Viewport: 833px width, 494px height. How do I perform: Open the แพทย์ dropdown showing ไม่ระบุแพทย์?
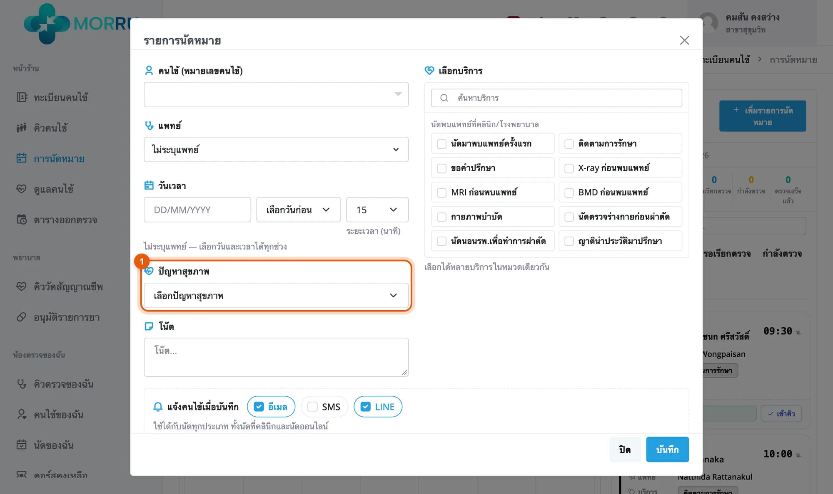(276, 149)
